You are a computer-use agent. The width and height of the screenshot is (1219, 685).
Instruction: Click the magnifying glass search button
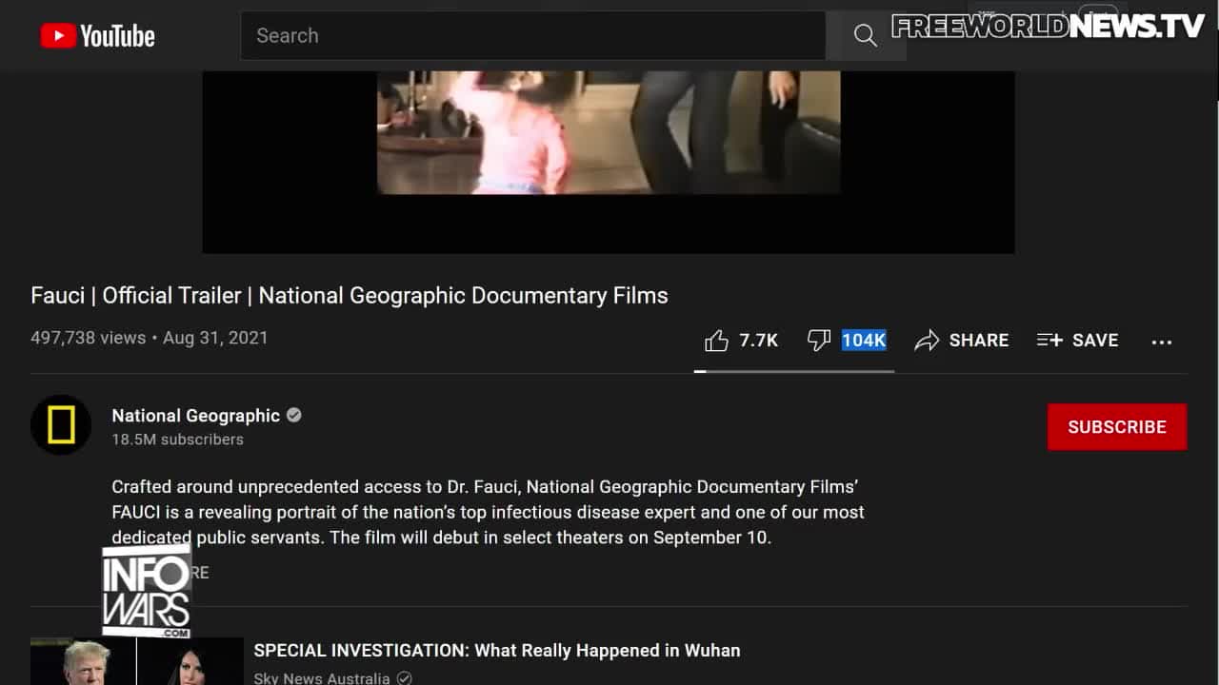coord(865,36)
